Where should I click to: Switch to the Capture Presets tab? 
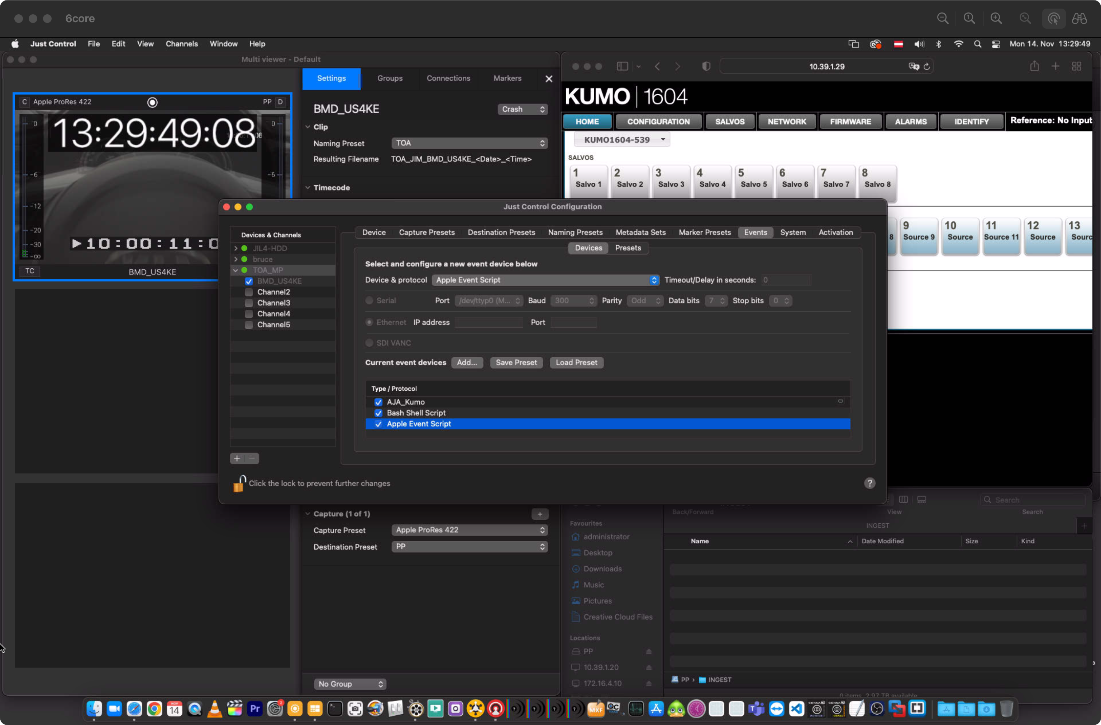click(x=426, y=232)
